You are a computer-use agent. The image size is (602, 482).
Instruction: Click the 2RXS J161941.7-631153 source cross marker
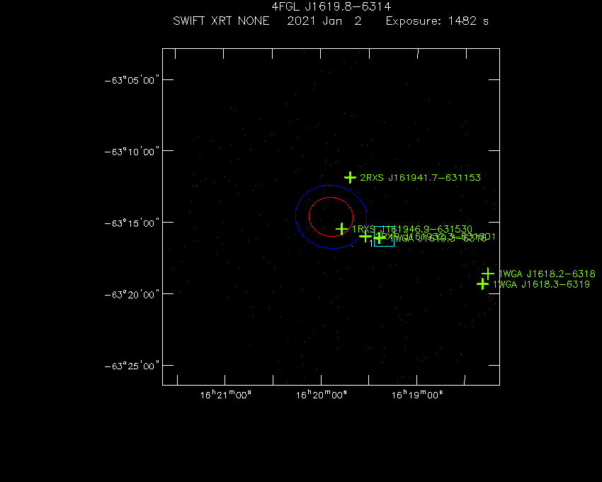pos(350,178)
